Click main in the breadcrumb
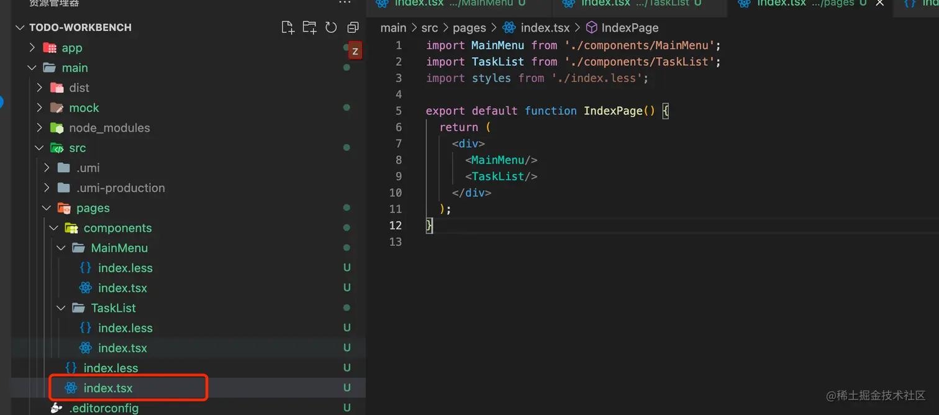Viewport: 939px width, 415px height. (x=393, y=28)
